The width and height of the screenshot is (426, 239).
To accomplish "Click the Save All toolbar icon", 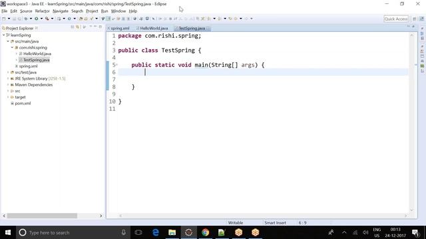I will [19, 19].
